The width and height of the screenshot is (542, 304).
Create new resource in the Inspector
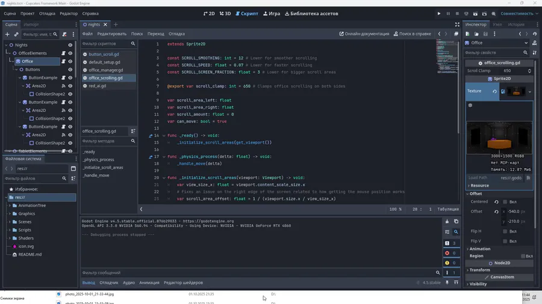[468, 34]
